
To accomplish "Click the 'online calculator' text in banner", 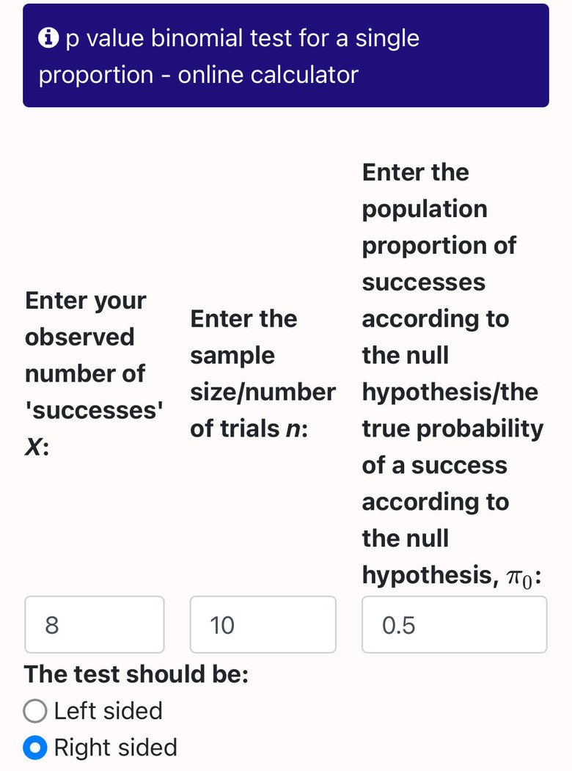I will coord(268,75).
